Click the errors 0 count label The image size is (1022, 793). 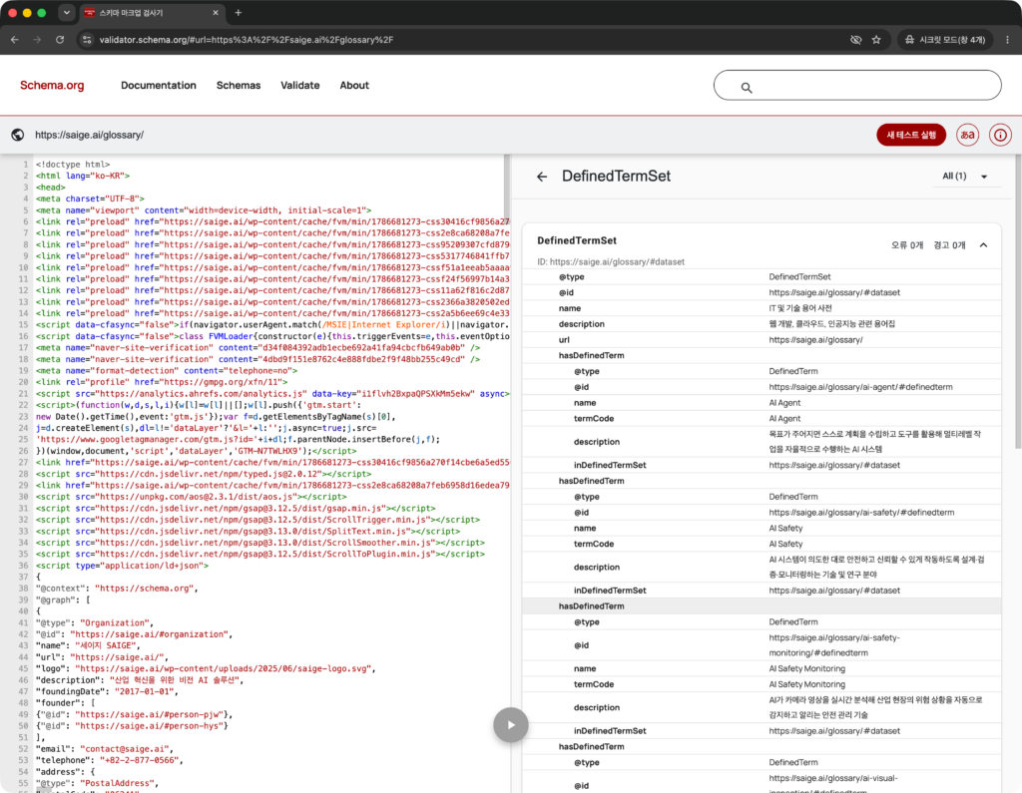click(906, 245)
